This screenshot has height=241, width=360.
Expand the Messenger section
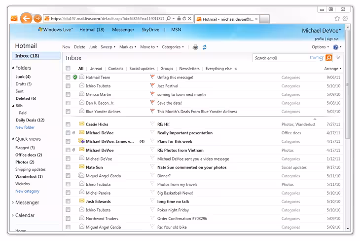[13, 202]
